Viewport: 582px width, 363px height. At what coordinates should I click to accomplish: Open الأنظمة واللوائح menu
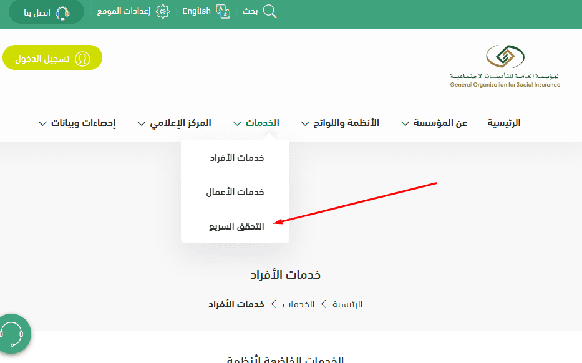[346, 123]
